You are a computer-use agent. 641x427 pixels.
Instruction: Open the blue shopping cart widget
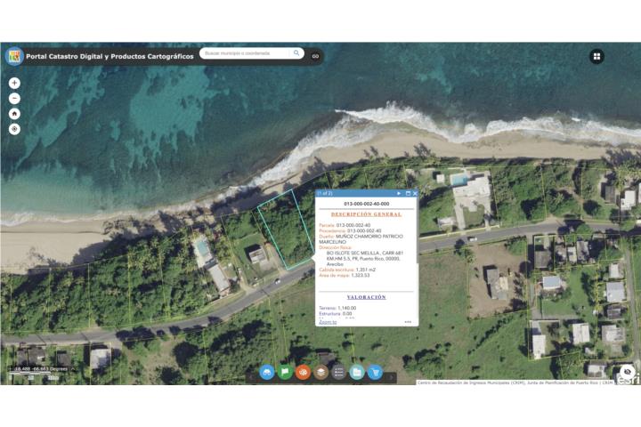click(x=375, y=372)
